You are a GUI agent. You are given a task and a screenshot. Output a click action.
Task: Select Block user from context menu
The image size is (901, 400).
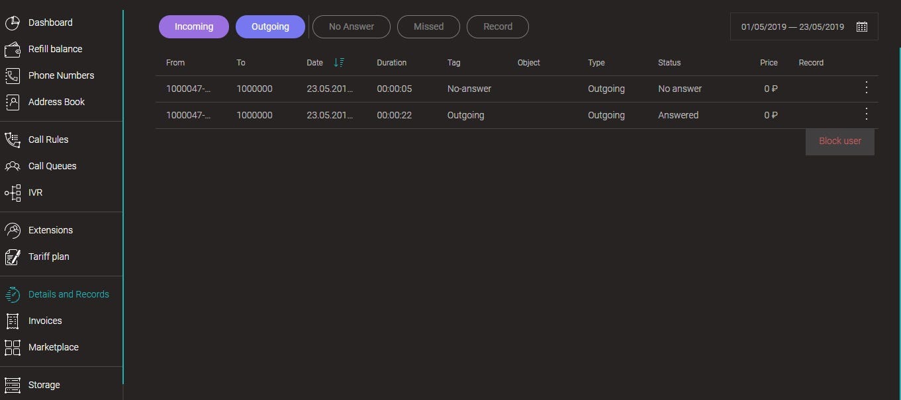840,141
